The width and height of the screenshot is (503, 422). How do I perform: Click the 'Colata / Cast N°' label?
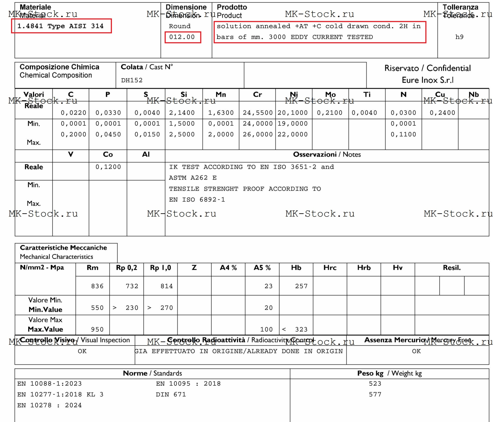(x=147, y=67)
